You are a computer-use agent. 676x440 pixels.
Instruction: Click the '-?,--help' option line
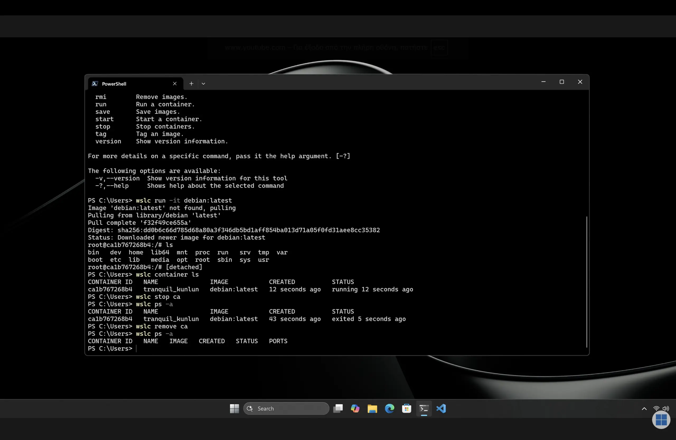point(189,186)
